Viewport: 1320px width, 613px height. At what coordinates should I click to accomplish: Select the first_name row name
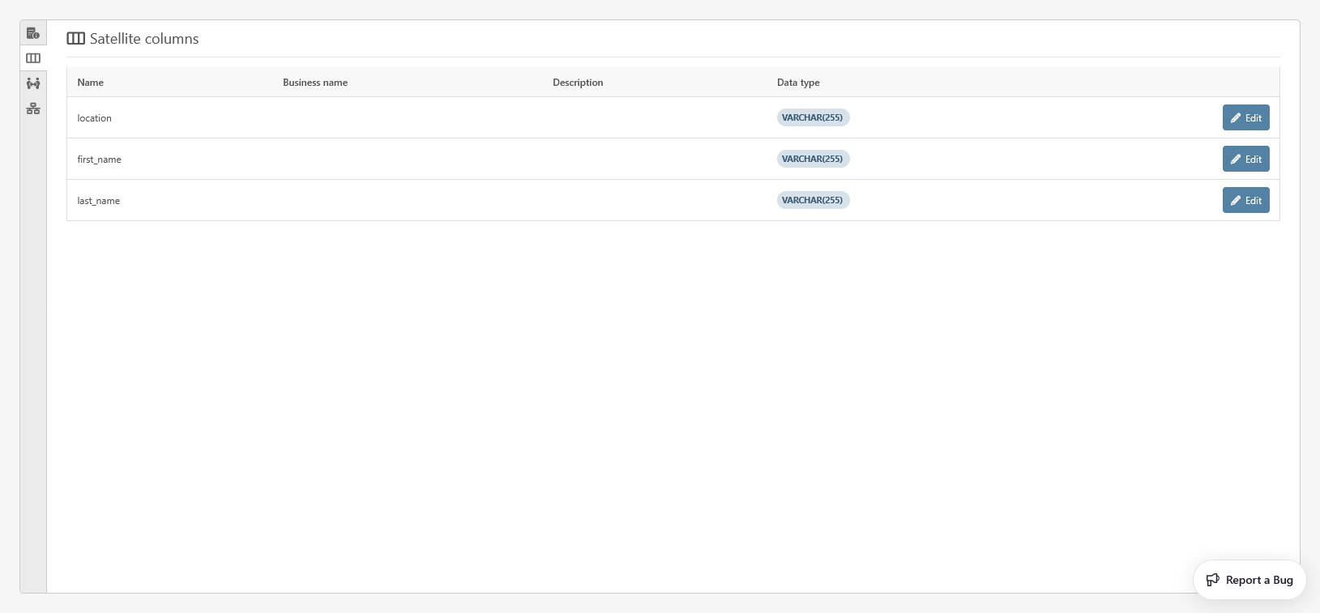coord(100,160)
